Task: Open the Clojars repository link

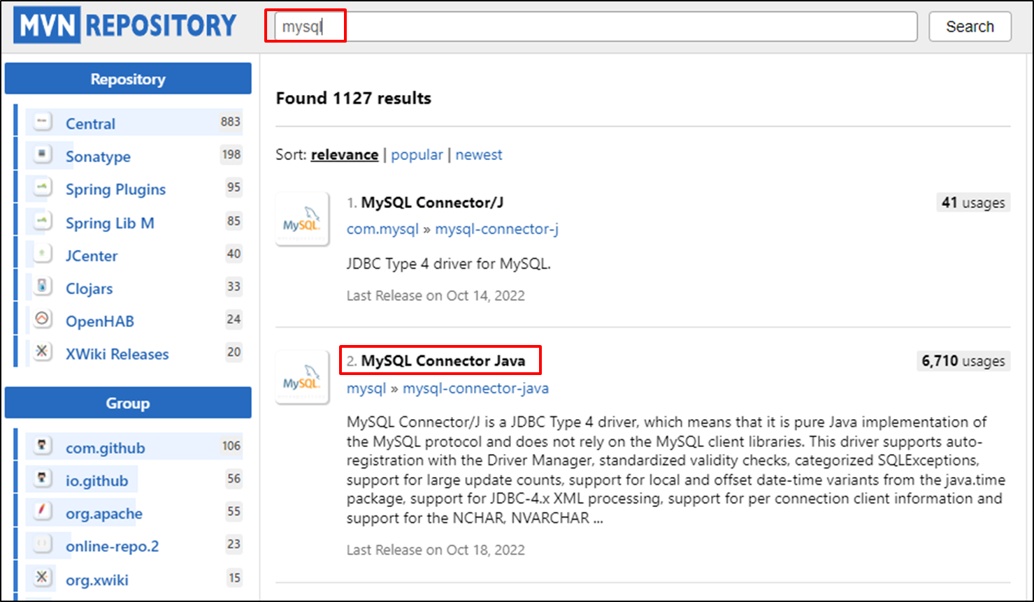Action: (89, 288)
